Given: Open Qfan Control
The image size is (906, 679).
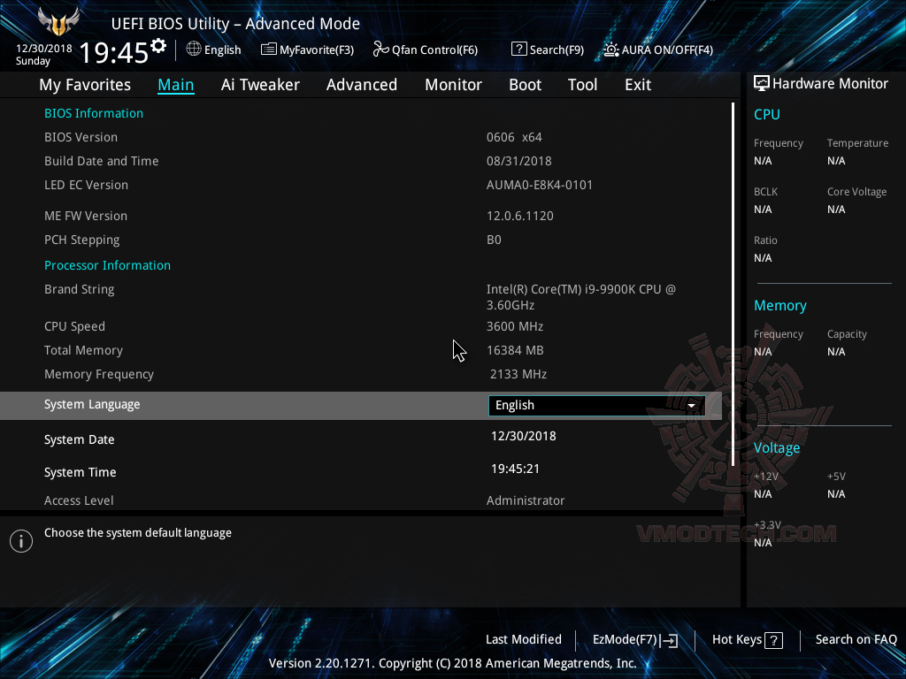Looking at the screenshot, I should [x=425, y=50].
